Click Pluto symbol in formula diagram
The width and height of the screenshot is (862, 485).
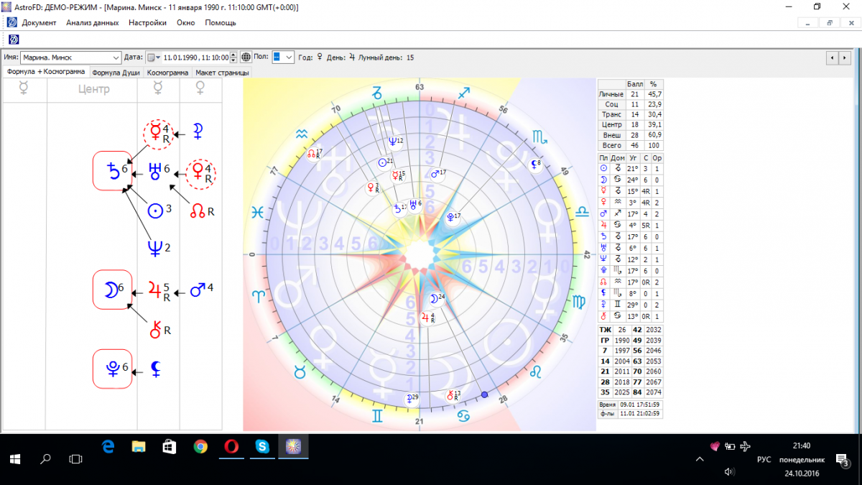(112, 368)
